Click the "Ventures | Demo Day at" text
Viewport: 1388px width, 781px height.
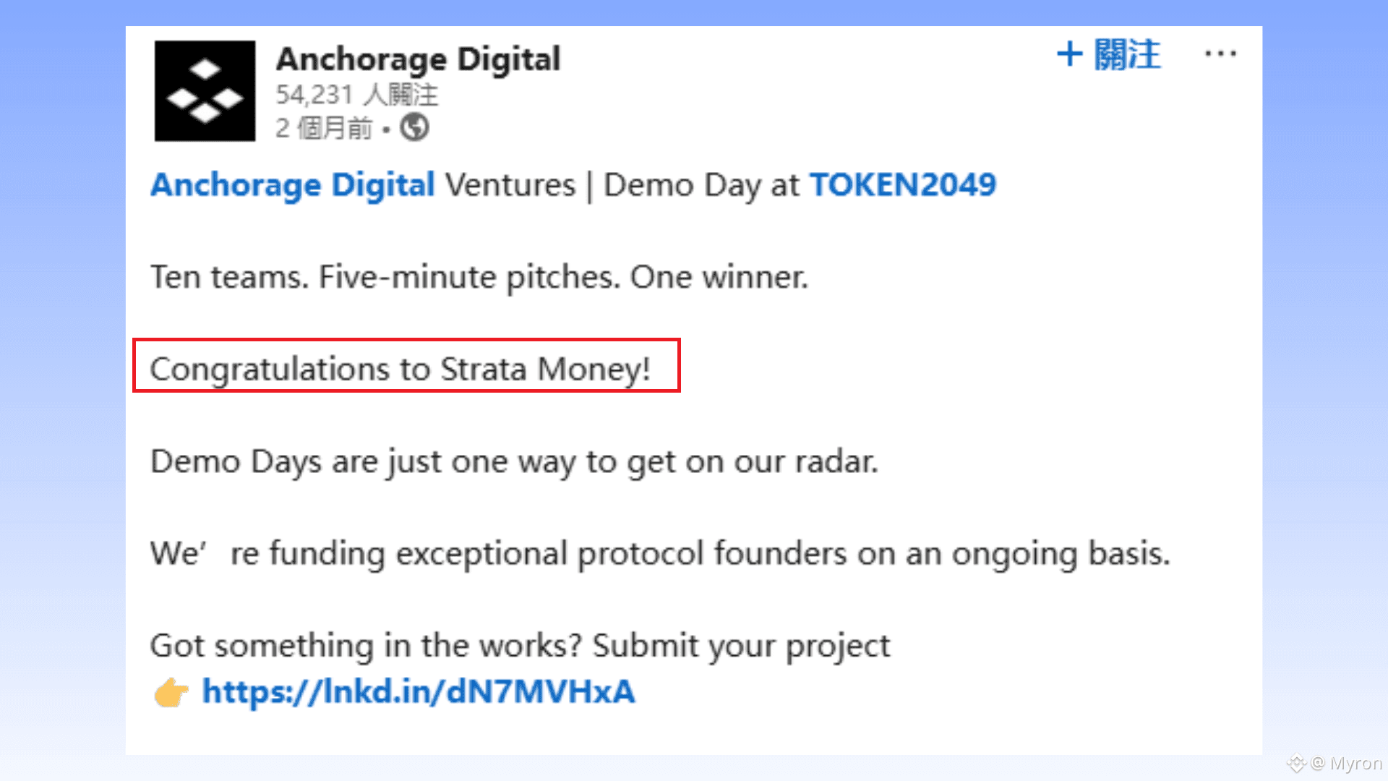622,185
